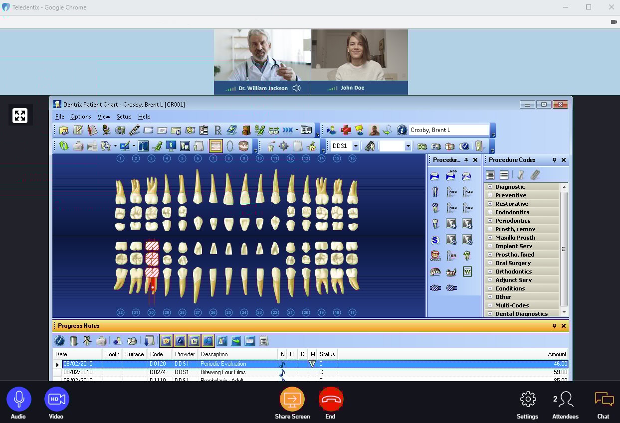Toggle the treatment plan filter in Progress Notes
Image resolution: width=620 pixels, height=423 pixels.
166,341
